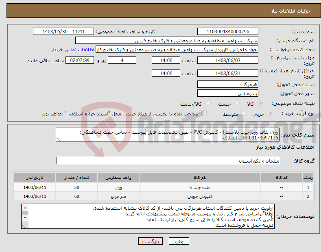Select the متوسط purchase type radio

click(244, 113)
